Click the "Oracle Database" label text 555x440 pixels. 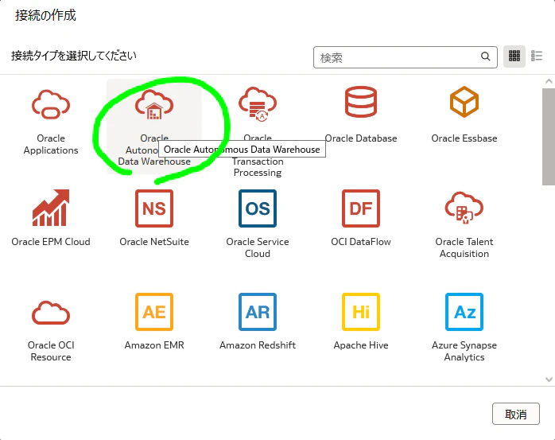pyautogui.click(x=361, y=138)
